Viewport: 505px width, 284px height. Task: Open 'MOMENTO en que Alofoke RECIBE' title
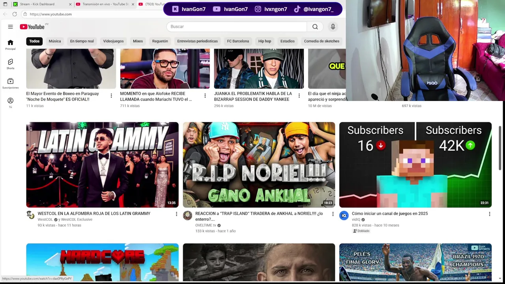pyautogui.click(x=156, y=96)
